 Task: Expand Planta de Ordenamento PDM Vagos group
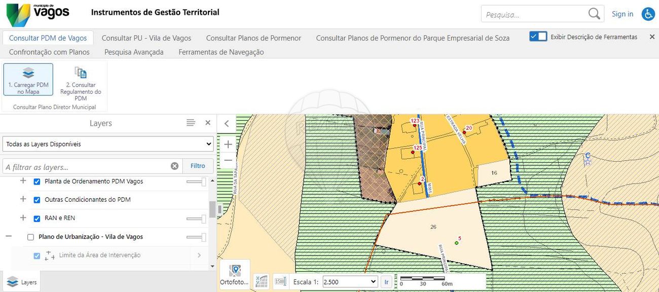pyautogui.click(x=23, y=181)
